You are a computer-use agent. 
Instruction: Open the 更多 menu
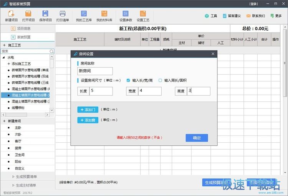(275, 16)
